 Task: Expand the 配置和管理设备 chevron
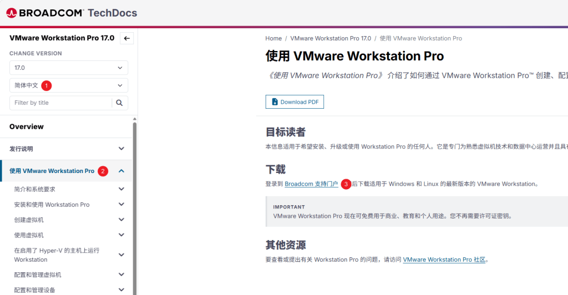click(x=121, y=289)
